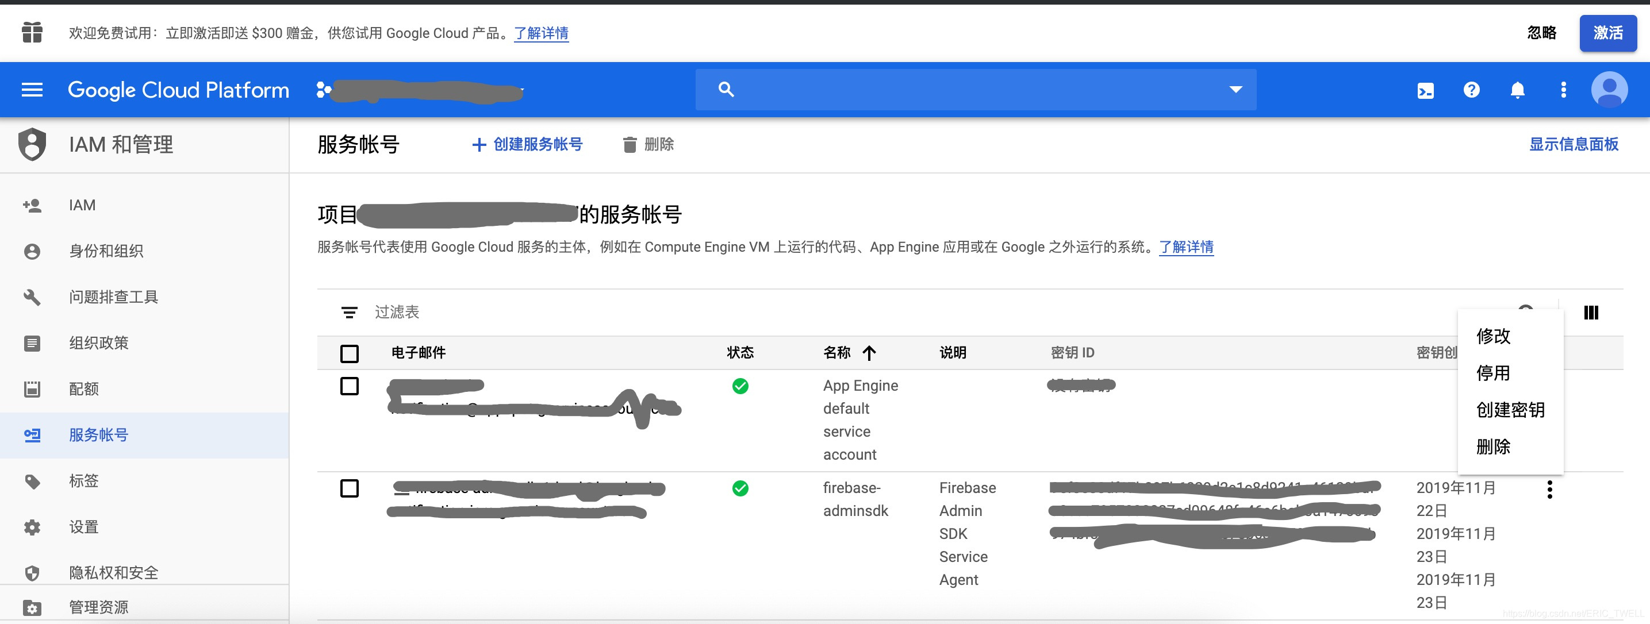This screenshot has height=624, width=1650.
Task: Activate Cloud Shell icon
Action: click(1425, 90)
